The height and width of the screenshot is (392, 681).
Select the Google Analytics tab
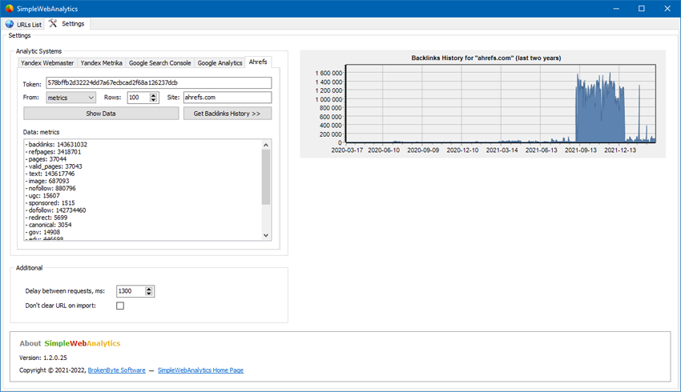click(x=220, y=62)
